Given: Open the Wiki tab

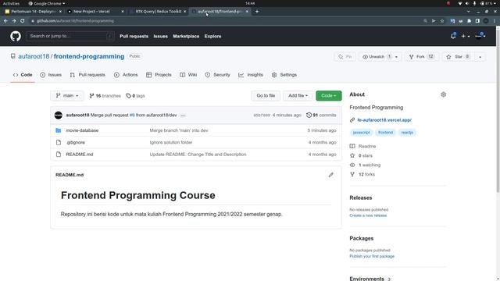Looking at the screenshot, I should click(x=188, y=75).
